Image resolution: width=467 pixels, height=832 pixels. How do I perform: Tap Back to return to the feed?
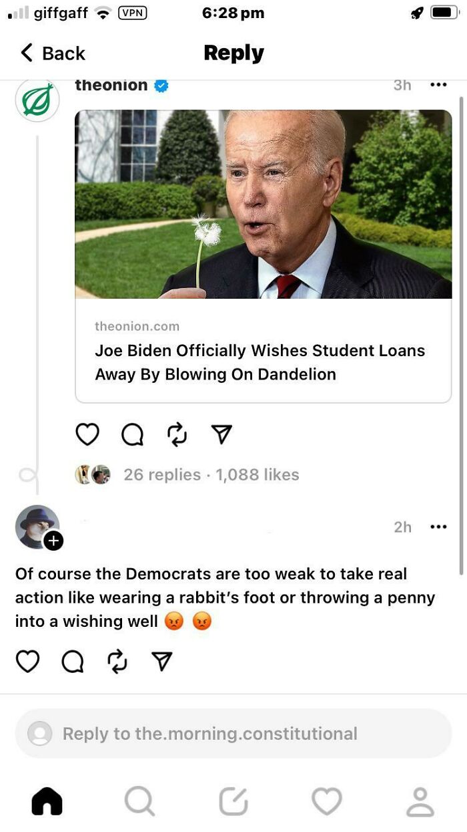50,53
